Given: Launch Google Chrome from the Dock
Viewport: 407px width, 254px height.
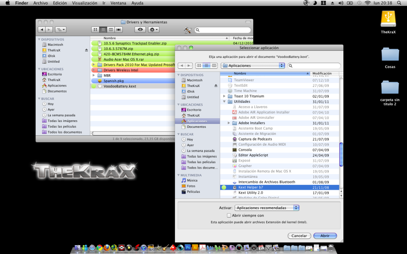Looking at the screenshot, I should pyautogui.click(x=99, y=248).
